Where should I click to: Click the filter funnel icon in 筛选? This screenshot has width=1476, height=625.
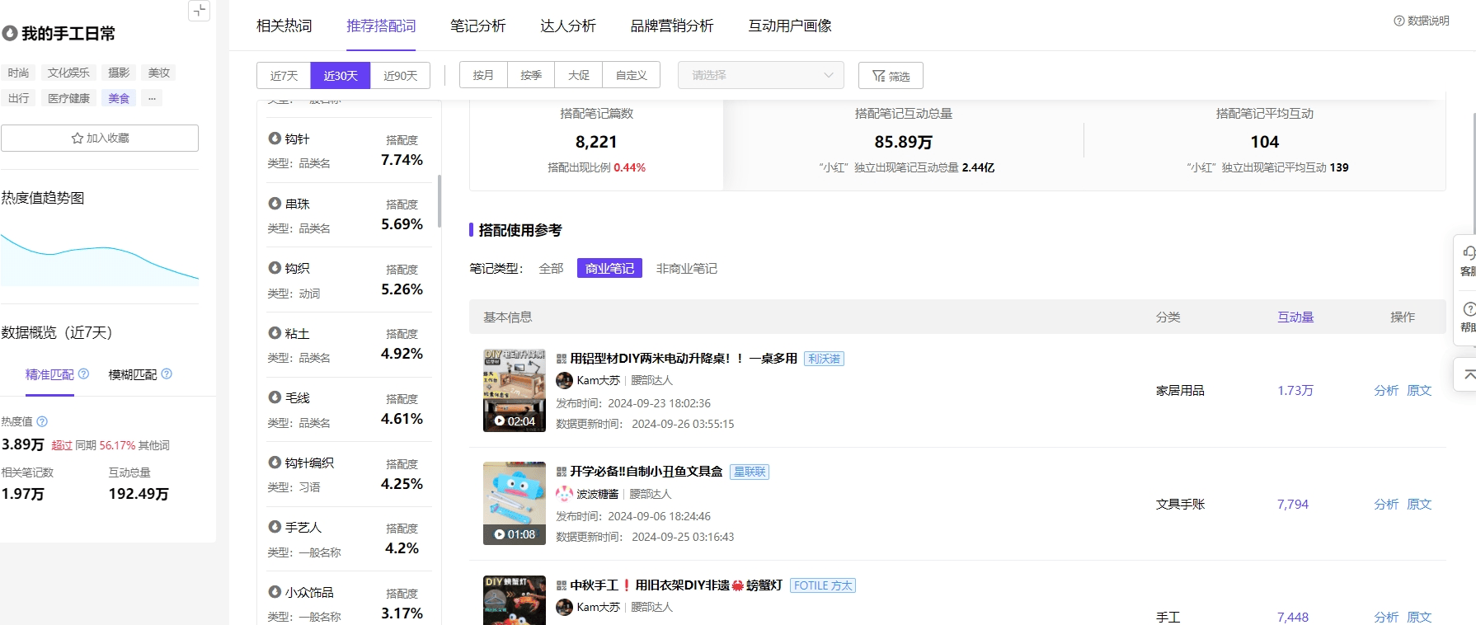[x=879, y=76]
